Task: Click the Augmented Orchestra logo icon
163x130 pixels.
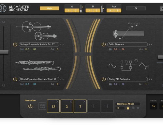Action: (x=3, y=8)
